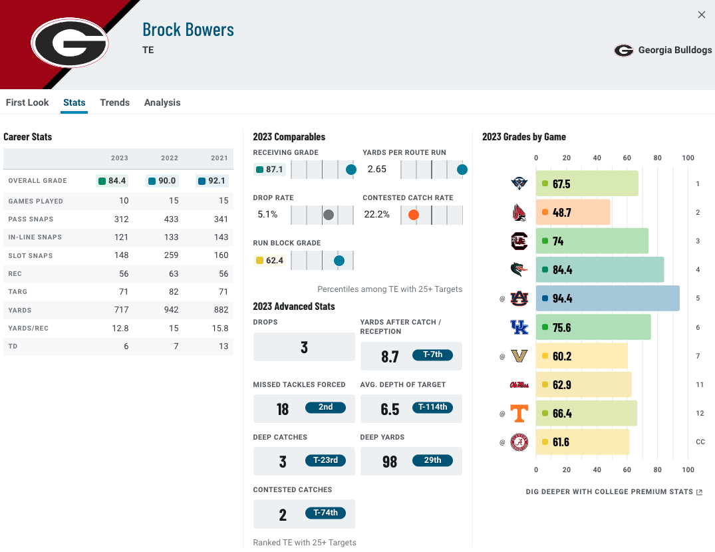Close the Brock Bowers player card
Image resolution: width=715 pixels, height=552 pixels.
click(701, 15)
